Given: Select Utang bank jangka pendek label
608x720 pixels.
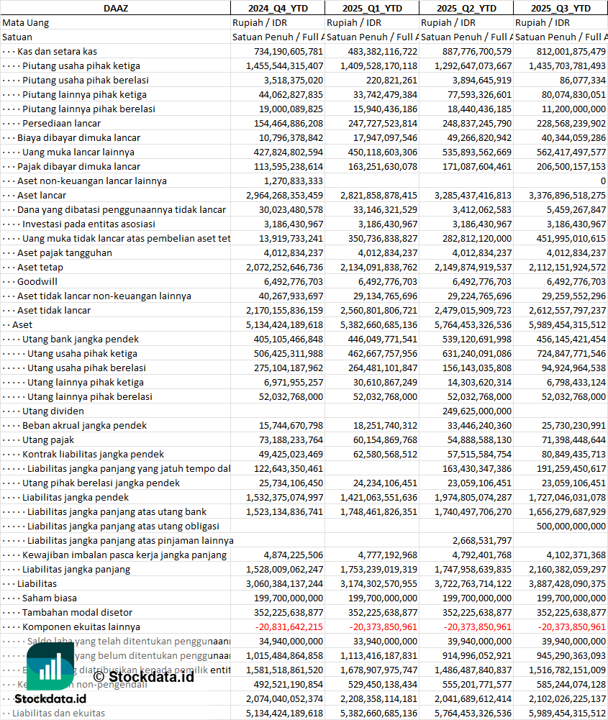Looking at the screenshot, I should 81,339.
